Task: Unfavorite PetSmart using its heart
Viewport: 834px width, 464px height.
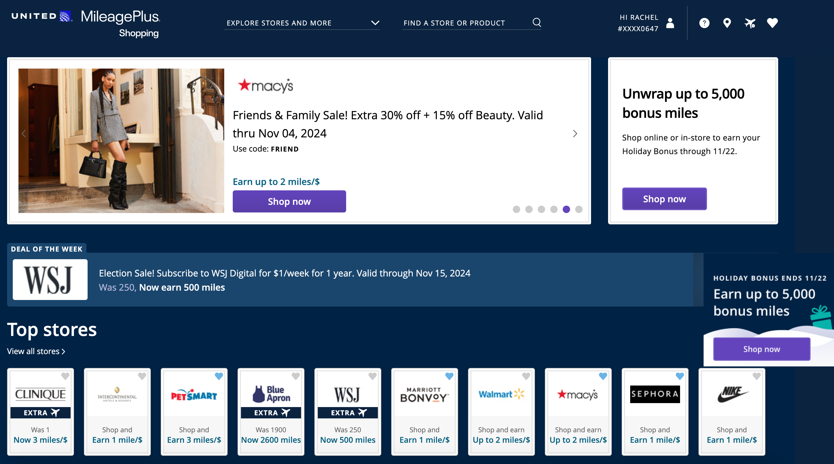Action: tap(219, 376)
